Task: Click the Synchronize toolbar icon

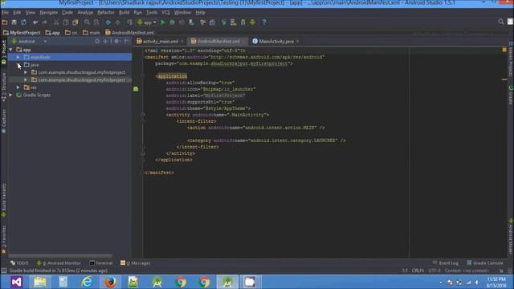Action: coord(23,22)
